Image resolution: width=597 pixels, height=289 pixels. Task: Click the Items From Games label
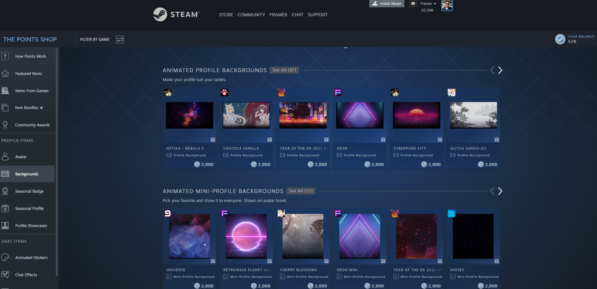point(32,91)
